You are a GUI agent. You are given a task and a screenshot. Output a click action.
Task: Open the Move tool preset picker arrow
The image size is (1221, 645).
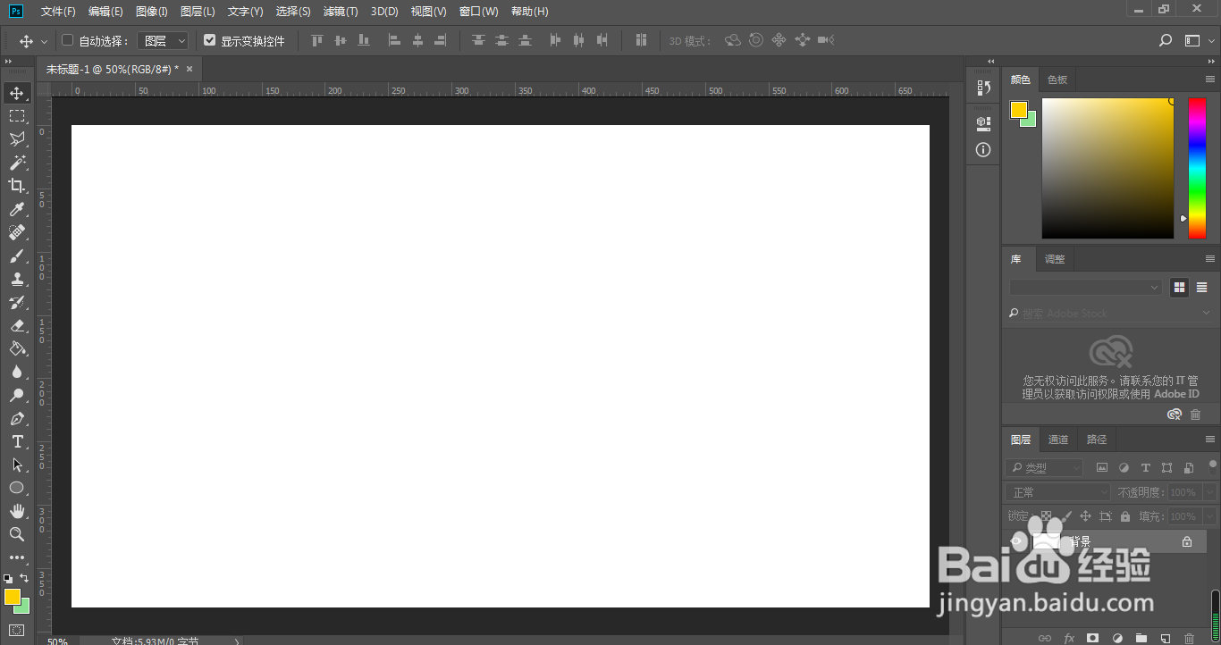[x=44, y=41]
